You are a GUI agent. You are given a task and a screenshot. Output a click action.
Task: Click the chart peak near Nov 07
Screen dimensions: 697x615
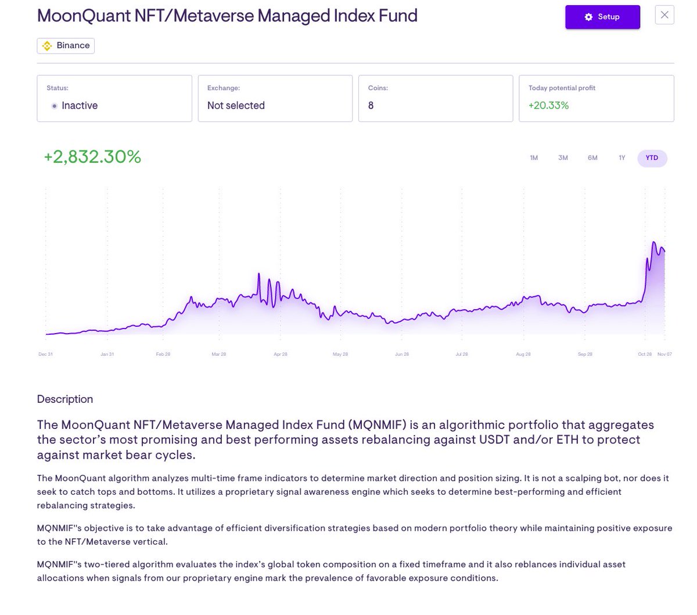(654, 243)
